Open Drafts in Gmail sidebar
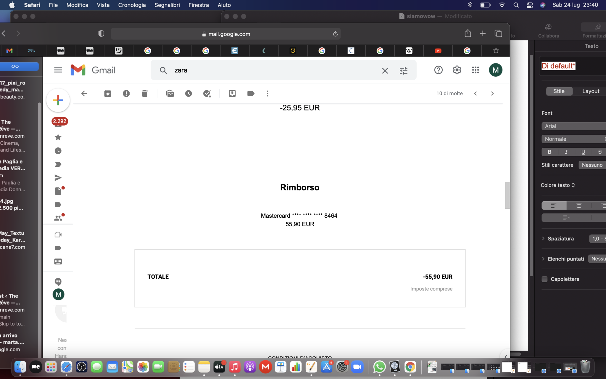Viewport: 606px width, 379px height. point(58,191)
